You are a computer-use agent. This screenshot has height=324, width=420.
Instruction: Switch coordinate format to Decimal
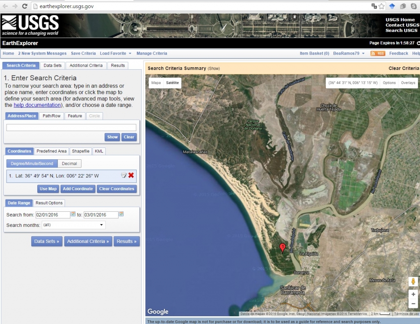(69, 163)
